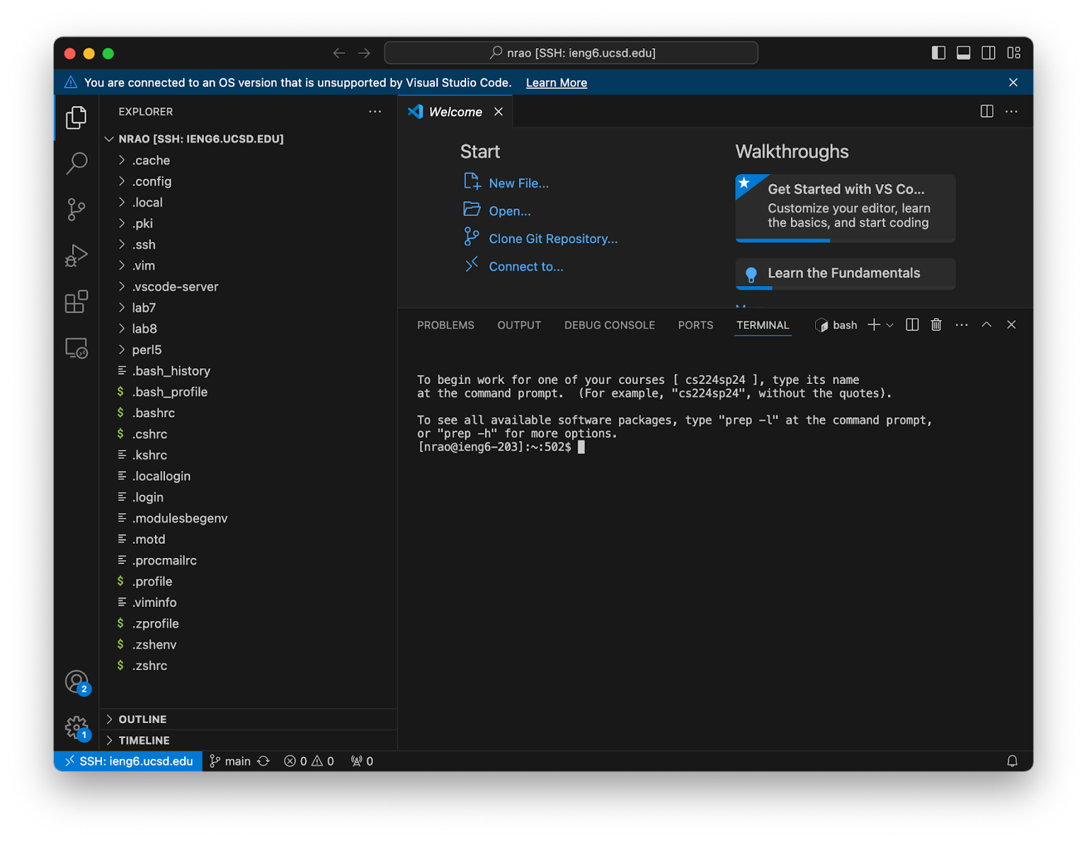Split the terminal pane
Image resolution: width=1087 pixels, height=842 pixels.
[x=912, y=325]
